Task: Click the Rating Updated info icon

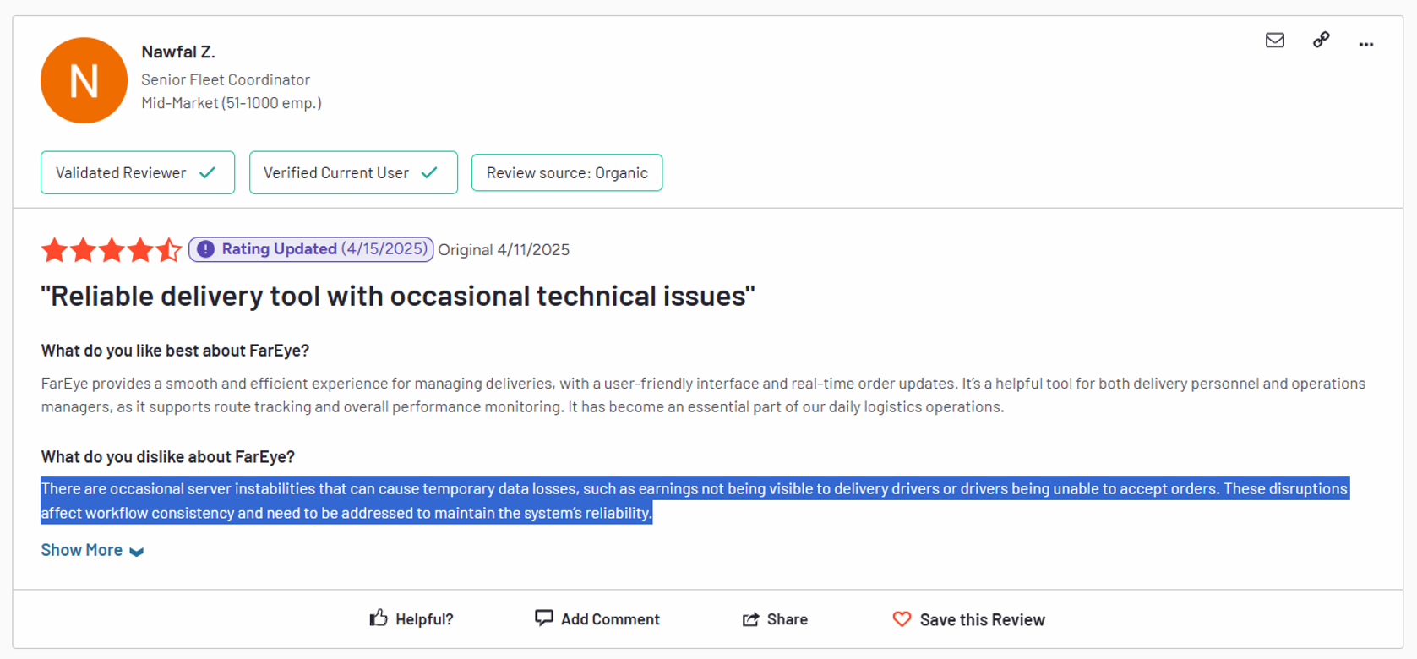Action: pos(205,249)
